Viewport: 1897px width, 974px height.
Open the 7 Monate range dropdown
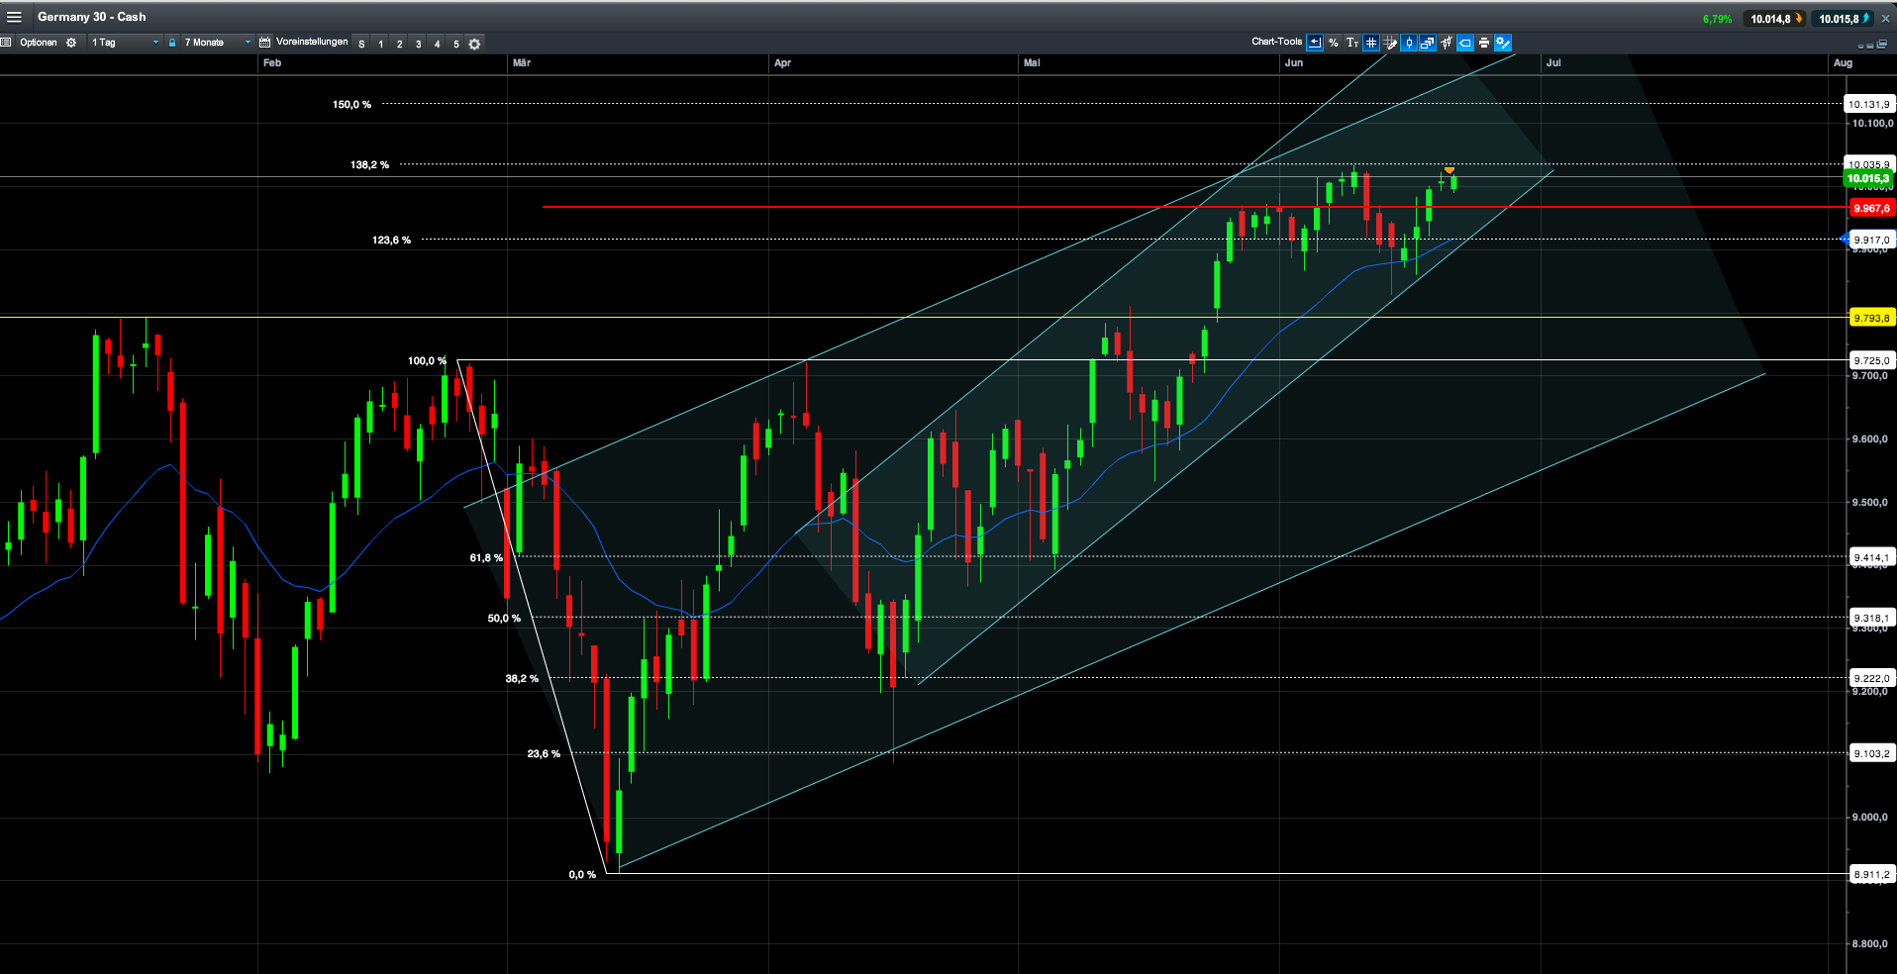(208, 43)
